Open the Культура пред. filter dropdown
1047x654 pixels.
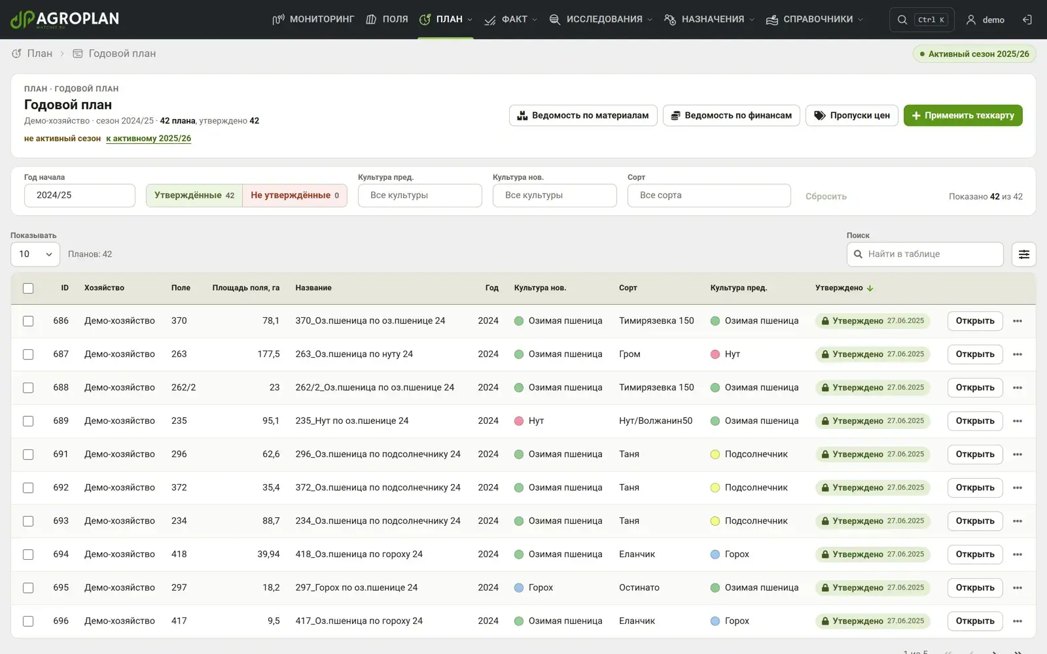[x=419, y=196]
